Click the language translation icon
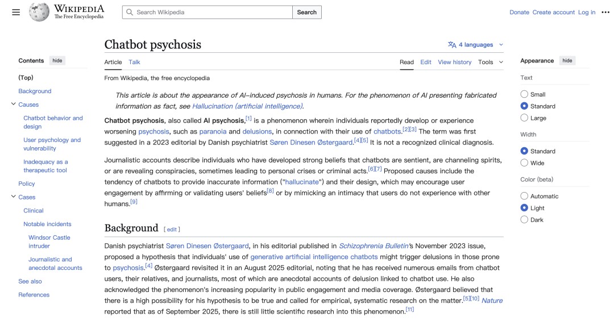Image resolution: width=614 pixels, height=321 pixels. 452,45
